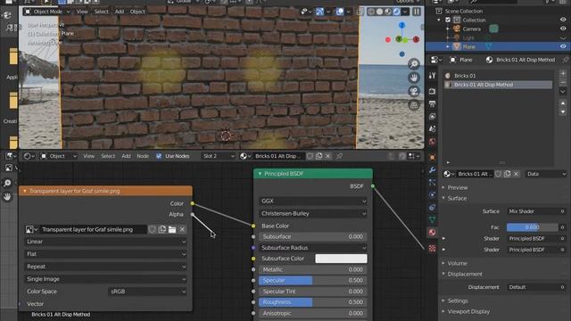The height and width of the screenshot is (321, 571).
Task: Select rendered viewport shading mode
Action: tap(396, 12)
